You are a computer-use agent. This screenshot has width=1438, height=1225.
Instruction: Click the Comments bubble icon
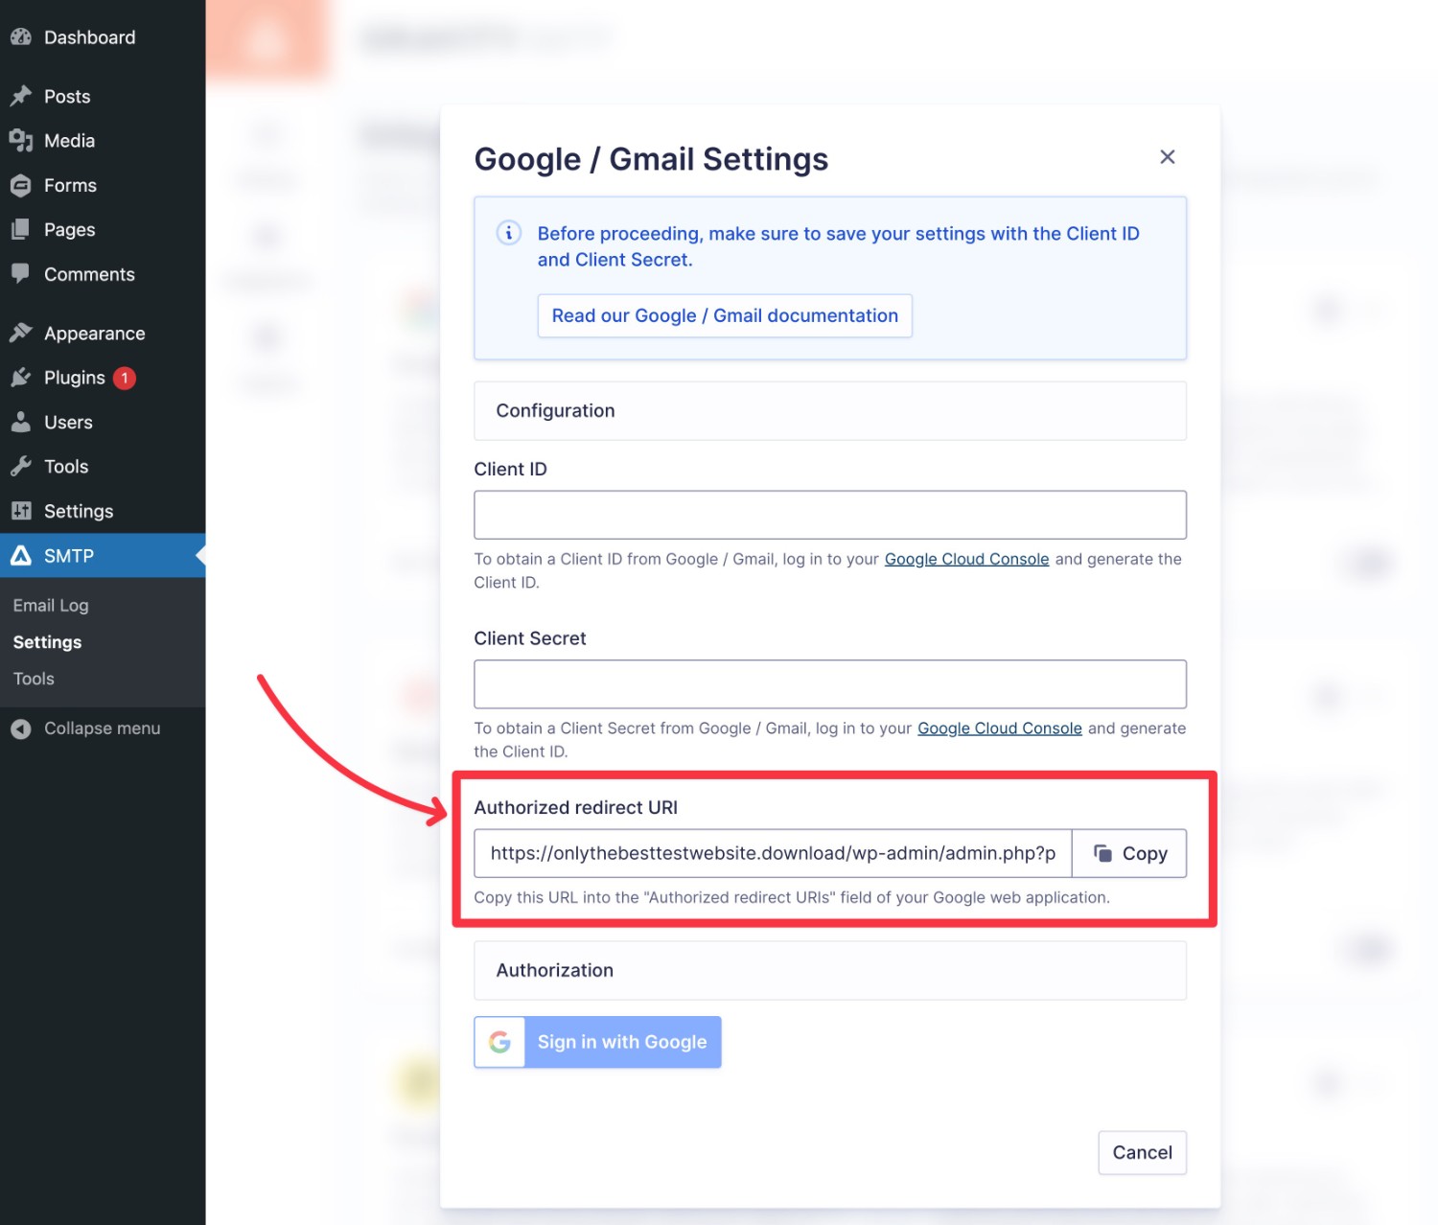tap(21, 273)
